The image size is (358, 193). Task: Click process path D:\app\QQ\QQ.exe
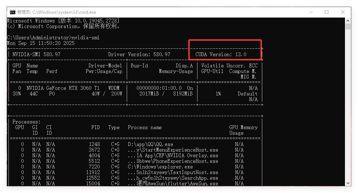point(150,145)
